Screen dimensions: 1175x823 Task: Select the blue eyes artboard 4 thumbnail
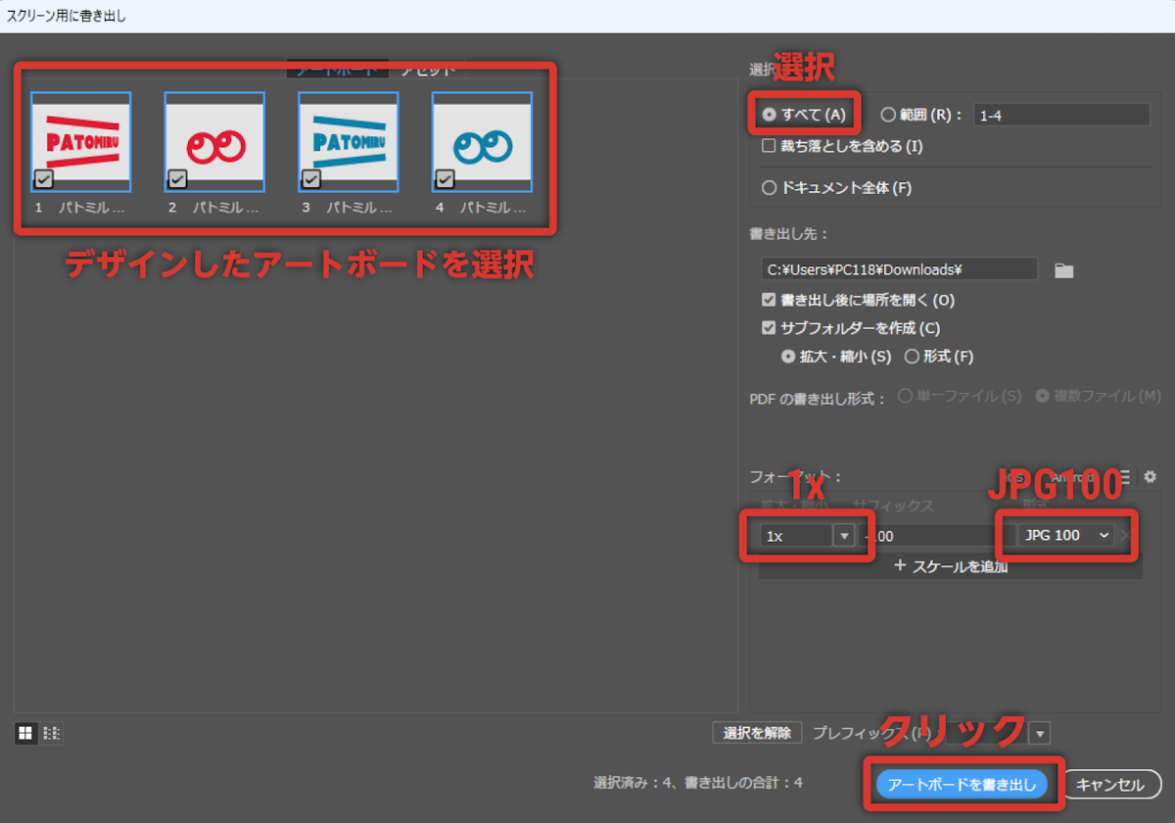coord(482,142)
